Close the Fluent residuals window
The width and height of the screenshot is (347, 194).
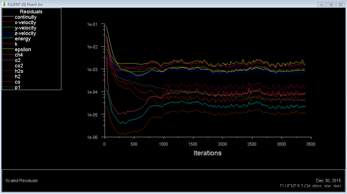click(x=340, y=4)
